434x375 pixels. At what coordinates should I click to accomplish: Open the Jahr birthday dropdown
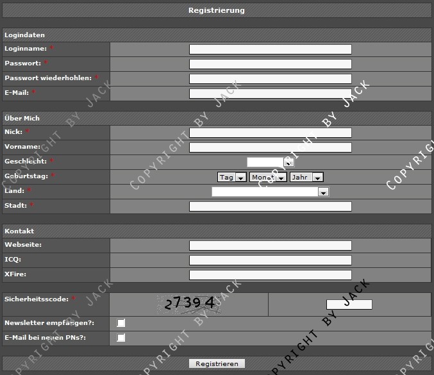click(x=306, y=177)
